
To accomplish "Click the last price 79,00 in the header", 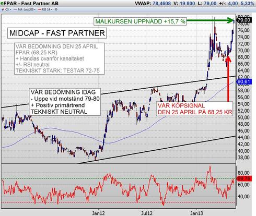I will pos(210,3).
